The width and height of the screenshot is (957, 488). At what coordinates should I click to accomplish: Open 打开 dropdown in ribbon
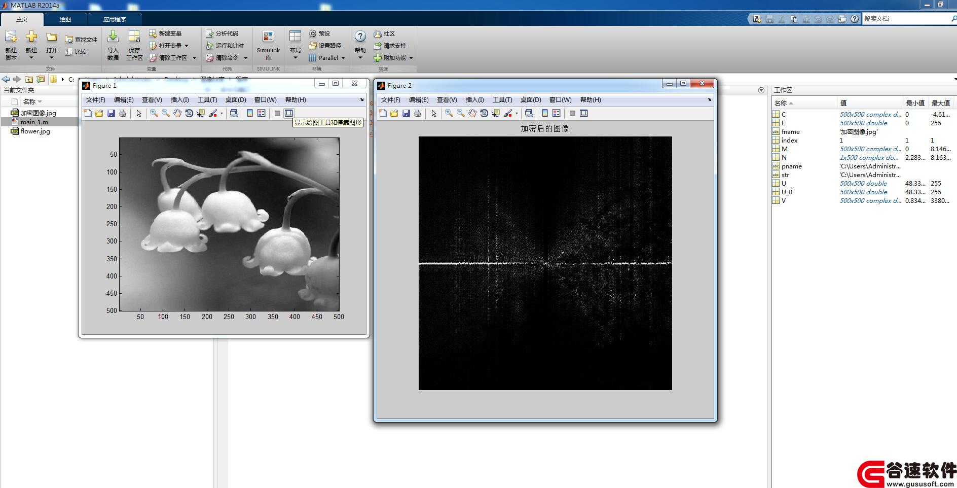(52, 45)
